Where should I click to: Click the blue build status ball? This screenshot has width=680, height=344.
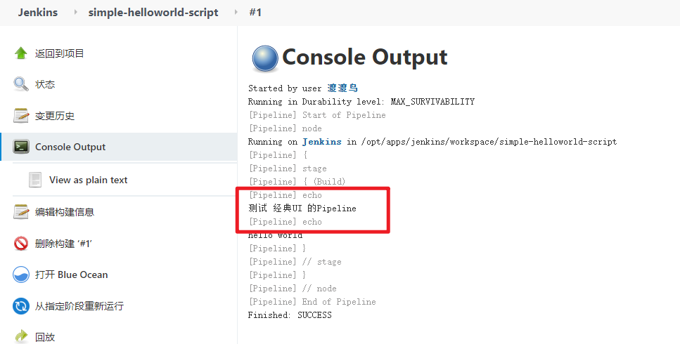coord(264,58)
